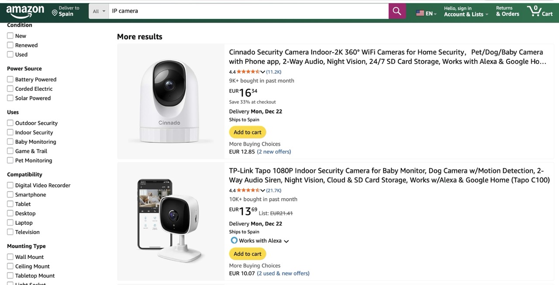This screenshot has height=285, width=559.
Task: Check the Baby Monitoring uses filter
Action: coord(10,141)
